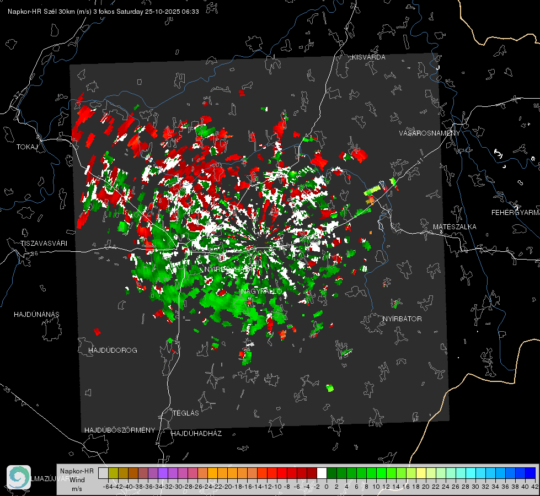Click the Wind label in legend

(77, 480)
